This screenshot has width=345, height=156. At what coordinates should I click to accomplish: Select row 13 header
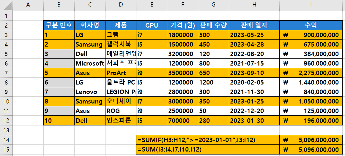pos(6,130)
